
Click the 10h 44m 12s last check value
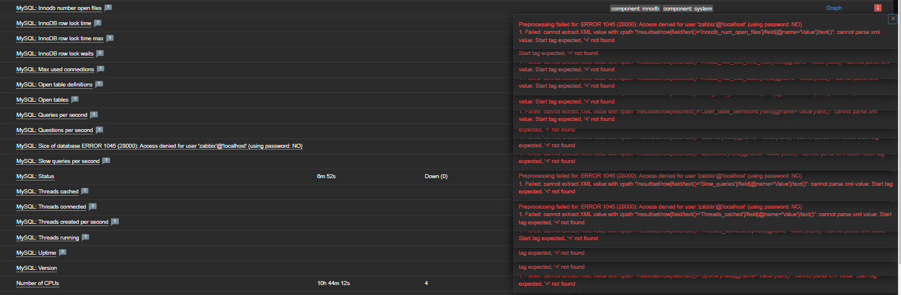point(334,283)
